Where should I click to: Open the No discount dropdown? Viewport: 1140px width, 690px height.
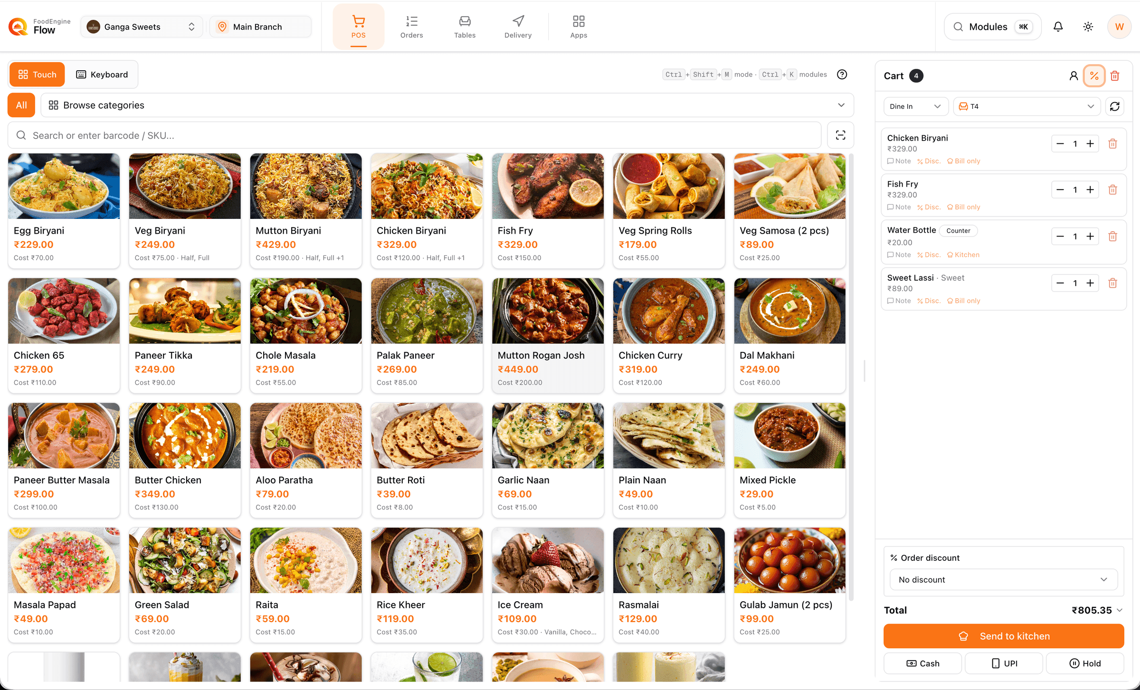point(1003,580)
